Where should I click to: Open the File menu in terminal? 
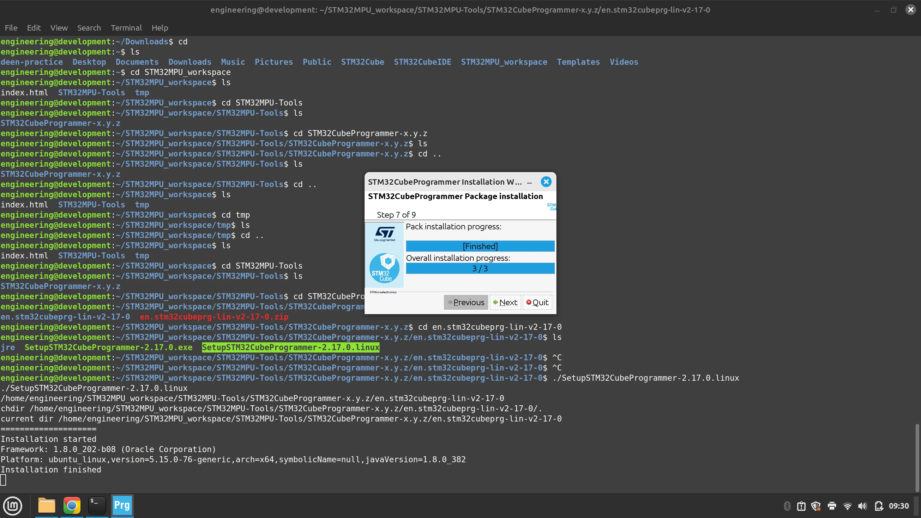11,28
